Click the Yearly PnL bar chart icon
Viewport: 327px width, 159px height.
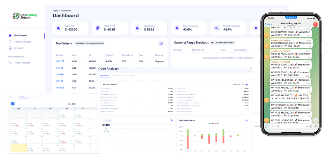point(58,28)
